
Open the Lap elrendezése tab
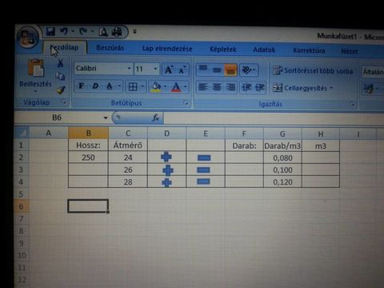coord(167,49)
